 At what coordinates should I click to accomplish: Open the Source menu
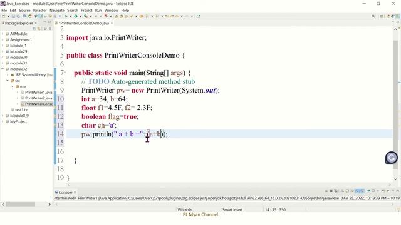[24, 11]
